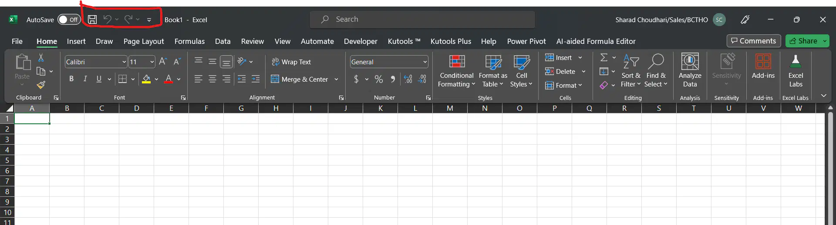Open Font Color dropdown arrow
Viewport: 836px width, 225px height.
pyautogui.click(x=179, y=79)
